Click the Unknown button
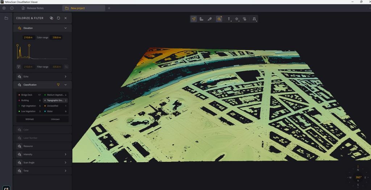 (x=55, y=119)
